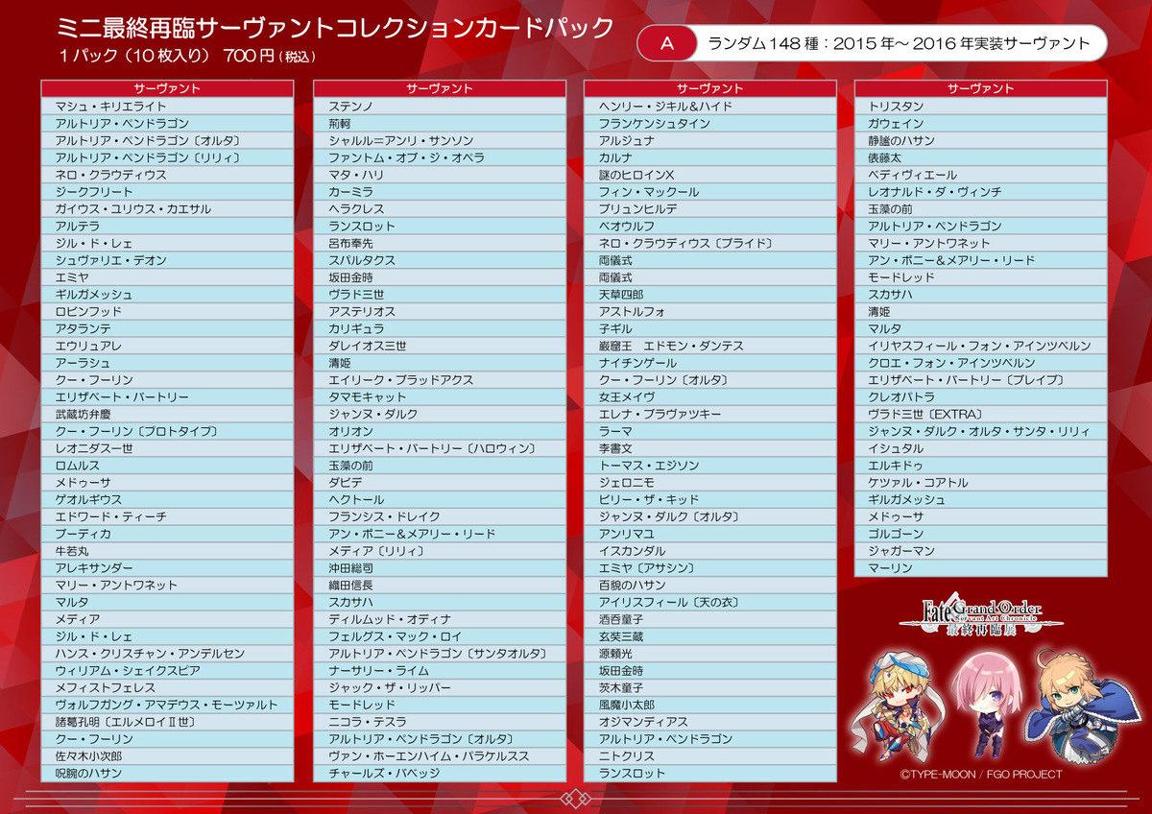Select the 牛若丸 row

pos(167,551)
